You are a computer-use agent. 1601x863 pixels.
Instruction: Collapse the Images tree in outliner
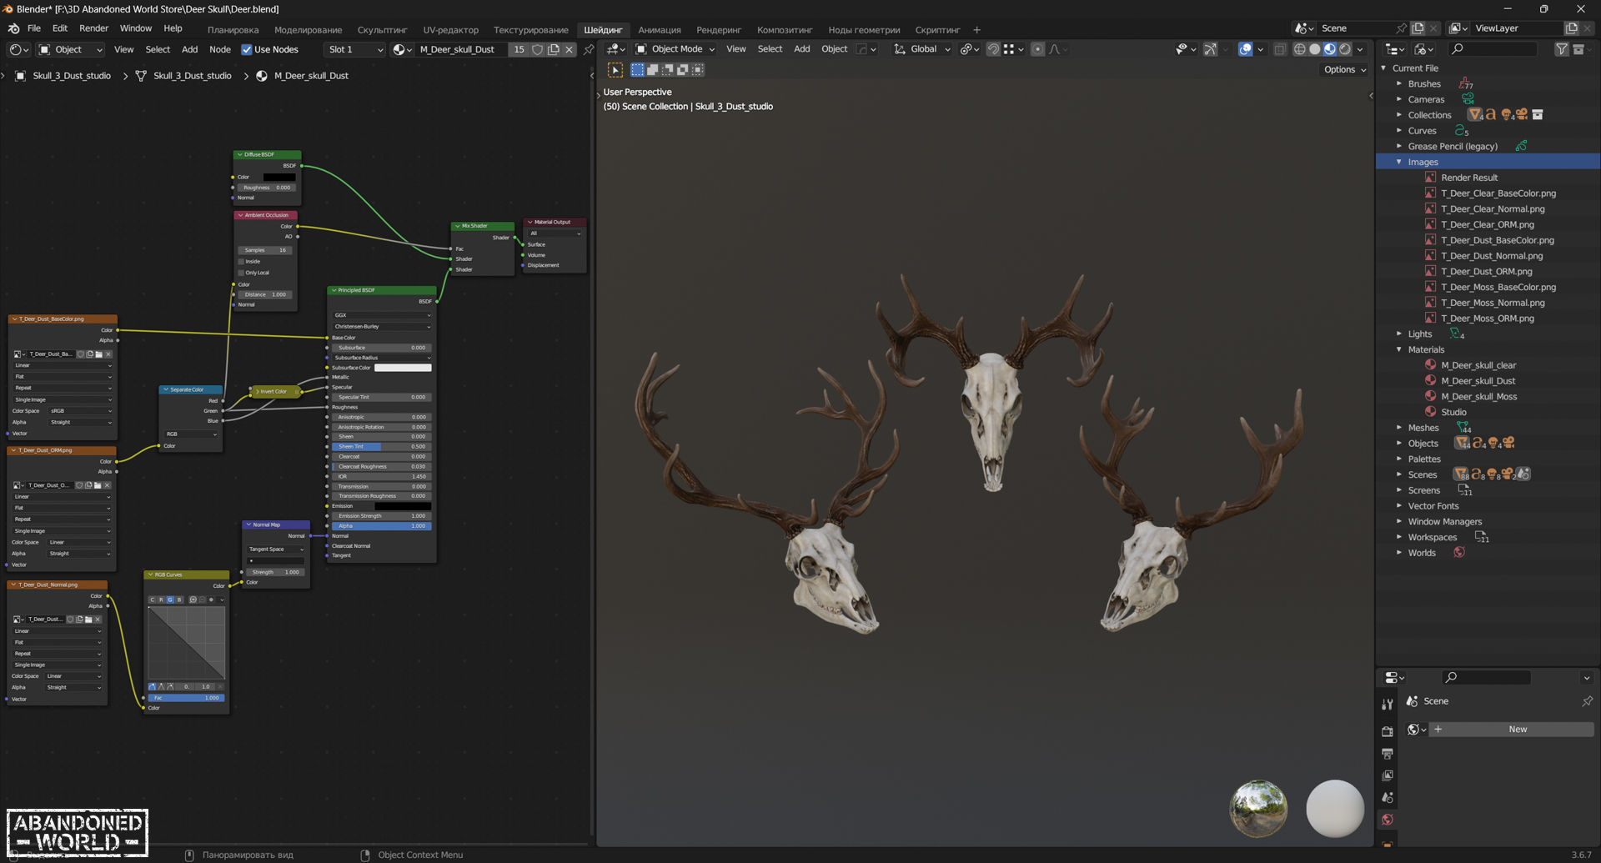(1399, 162)
